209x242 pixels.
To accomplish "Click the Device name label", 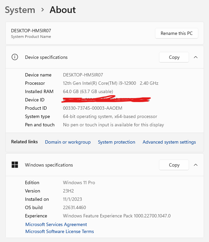I will click(38, 75).
